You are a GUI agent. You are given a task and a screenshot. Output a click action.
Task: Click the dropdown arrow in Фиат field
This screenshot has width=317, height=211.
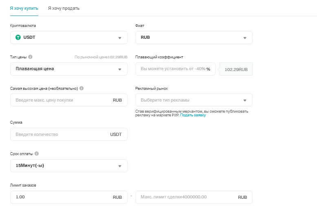[x=245, y=38]
